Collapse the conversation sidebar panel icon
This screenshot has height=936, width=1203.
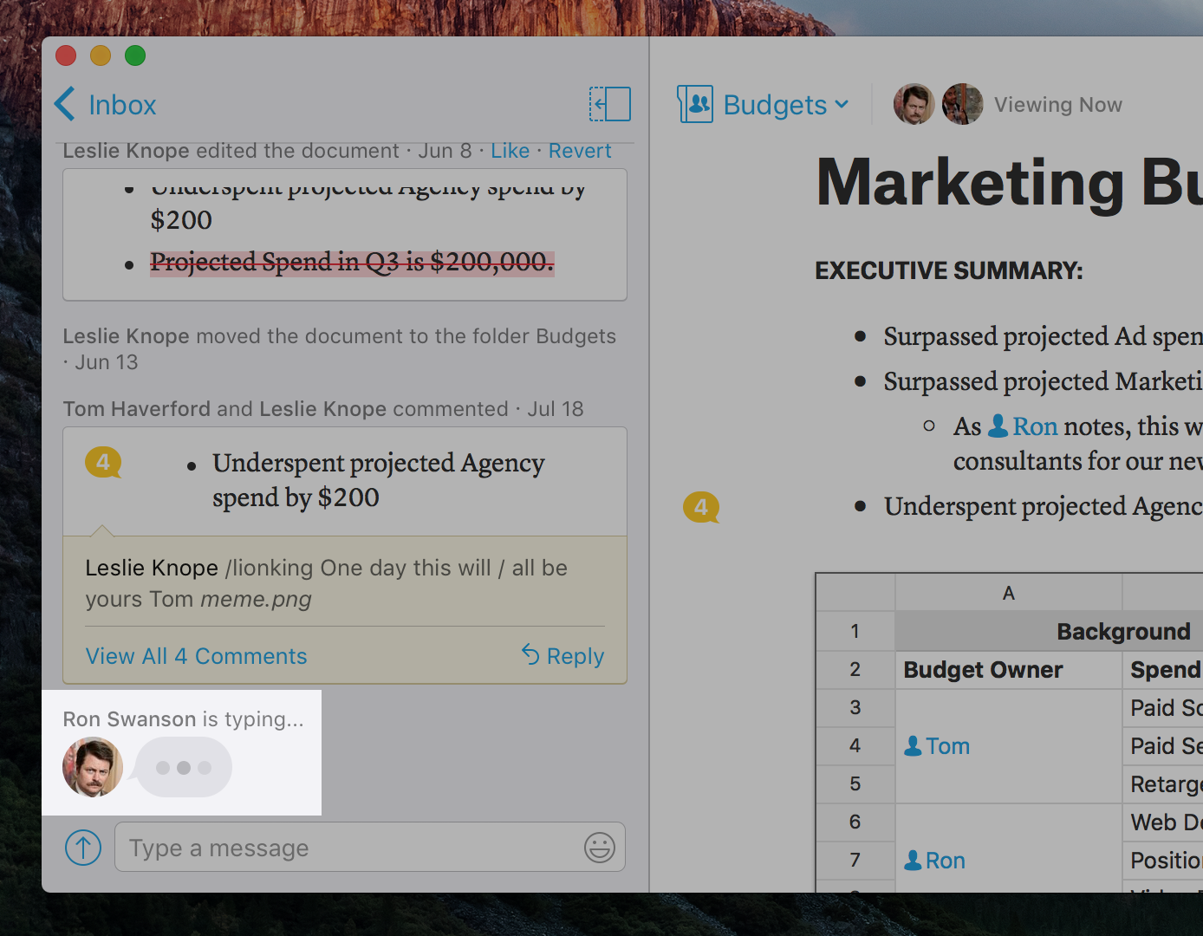click(609, 104)
